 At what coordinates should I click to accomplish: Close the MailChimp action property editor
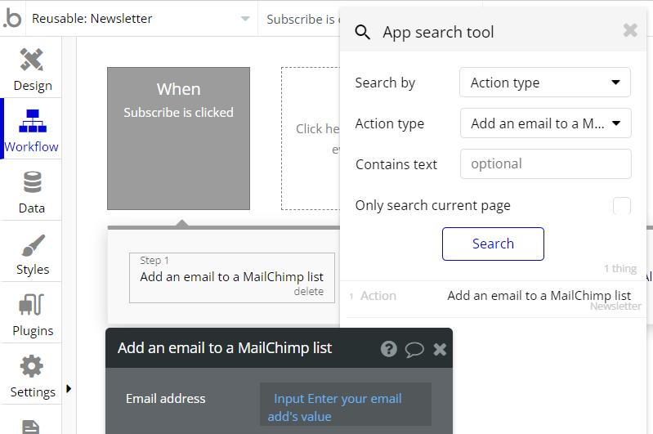click(x=440, y=349)
